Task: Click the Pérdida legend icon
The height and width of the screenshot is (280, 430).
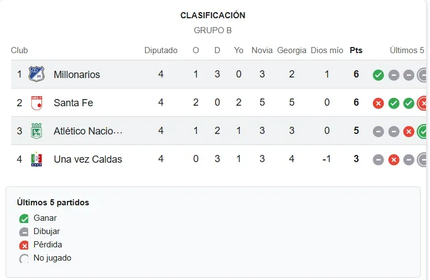Action: [24, 245]
